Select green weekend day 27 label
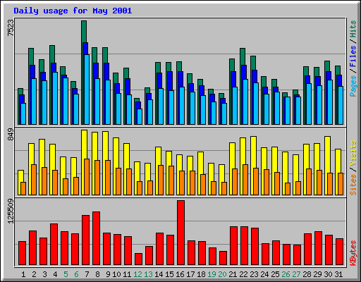 point(296,274)
